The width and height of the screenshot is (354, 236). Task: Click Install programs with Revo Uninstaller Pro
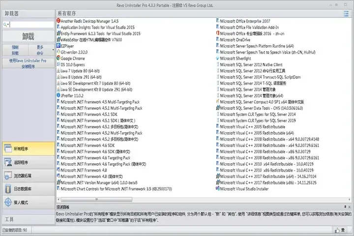(28, 63)
